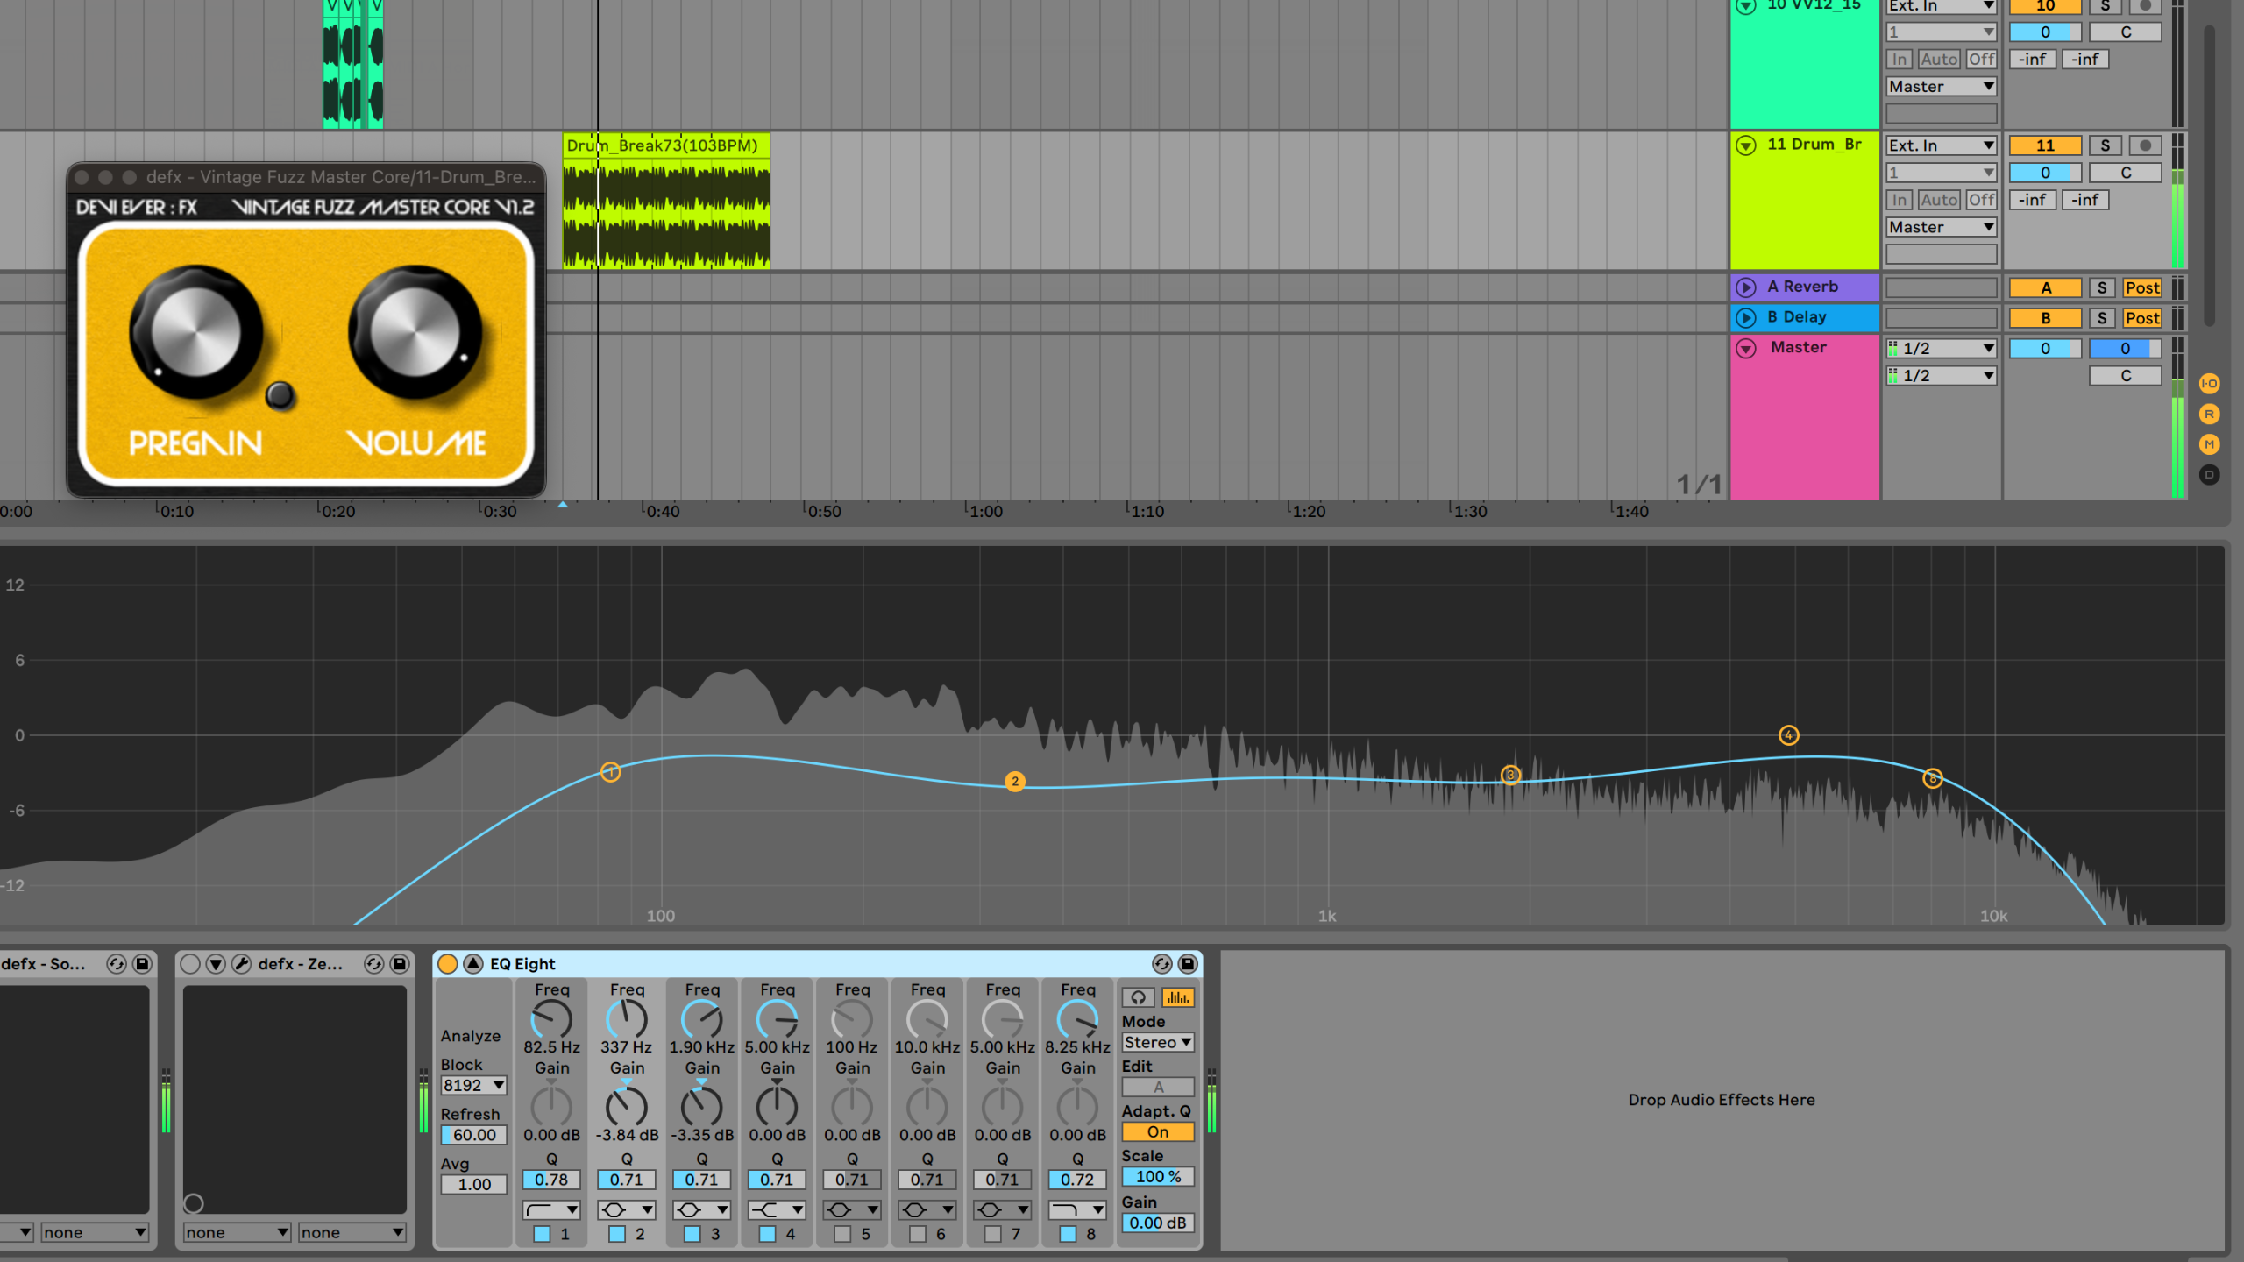Show In/Out section via I-O button
2244x1262 pixels.
click(x=2209, y=383)
